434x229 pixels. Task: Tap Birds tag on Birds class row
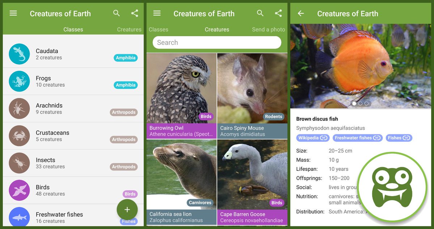coord(130,194)
